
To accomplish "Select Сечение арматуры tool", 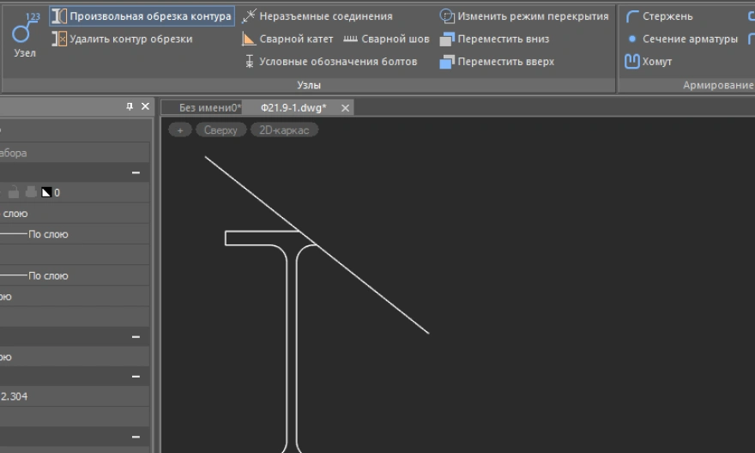I will (681, 39).
